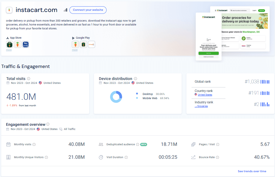Expand more apps under Google Play
This screenshot has width=275, height=177.
point(74,49)
